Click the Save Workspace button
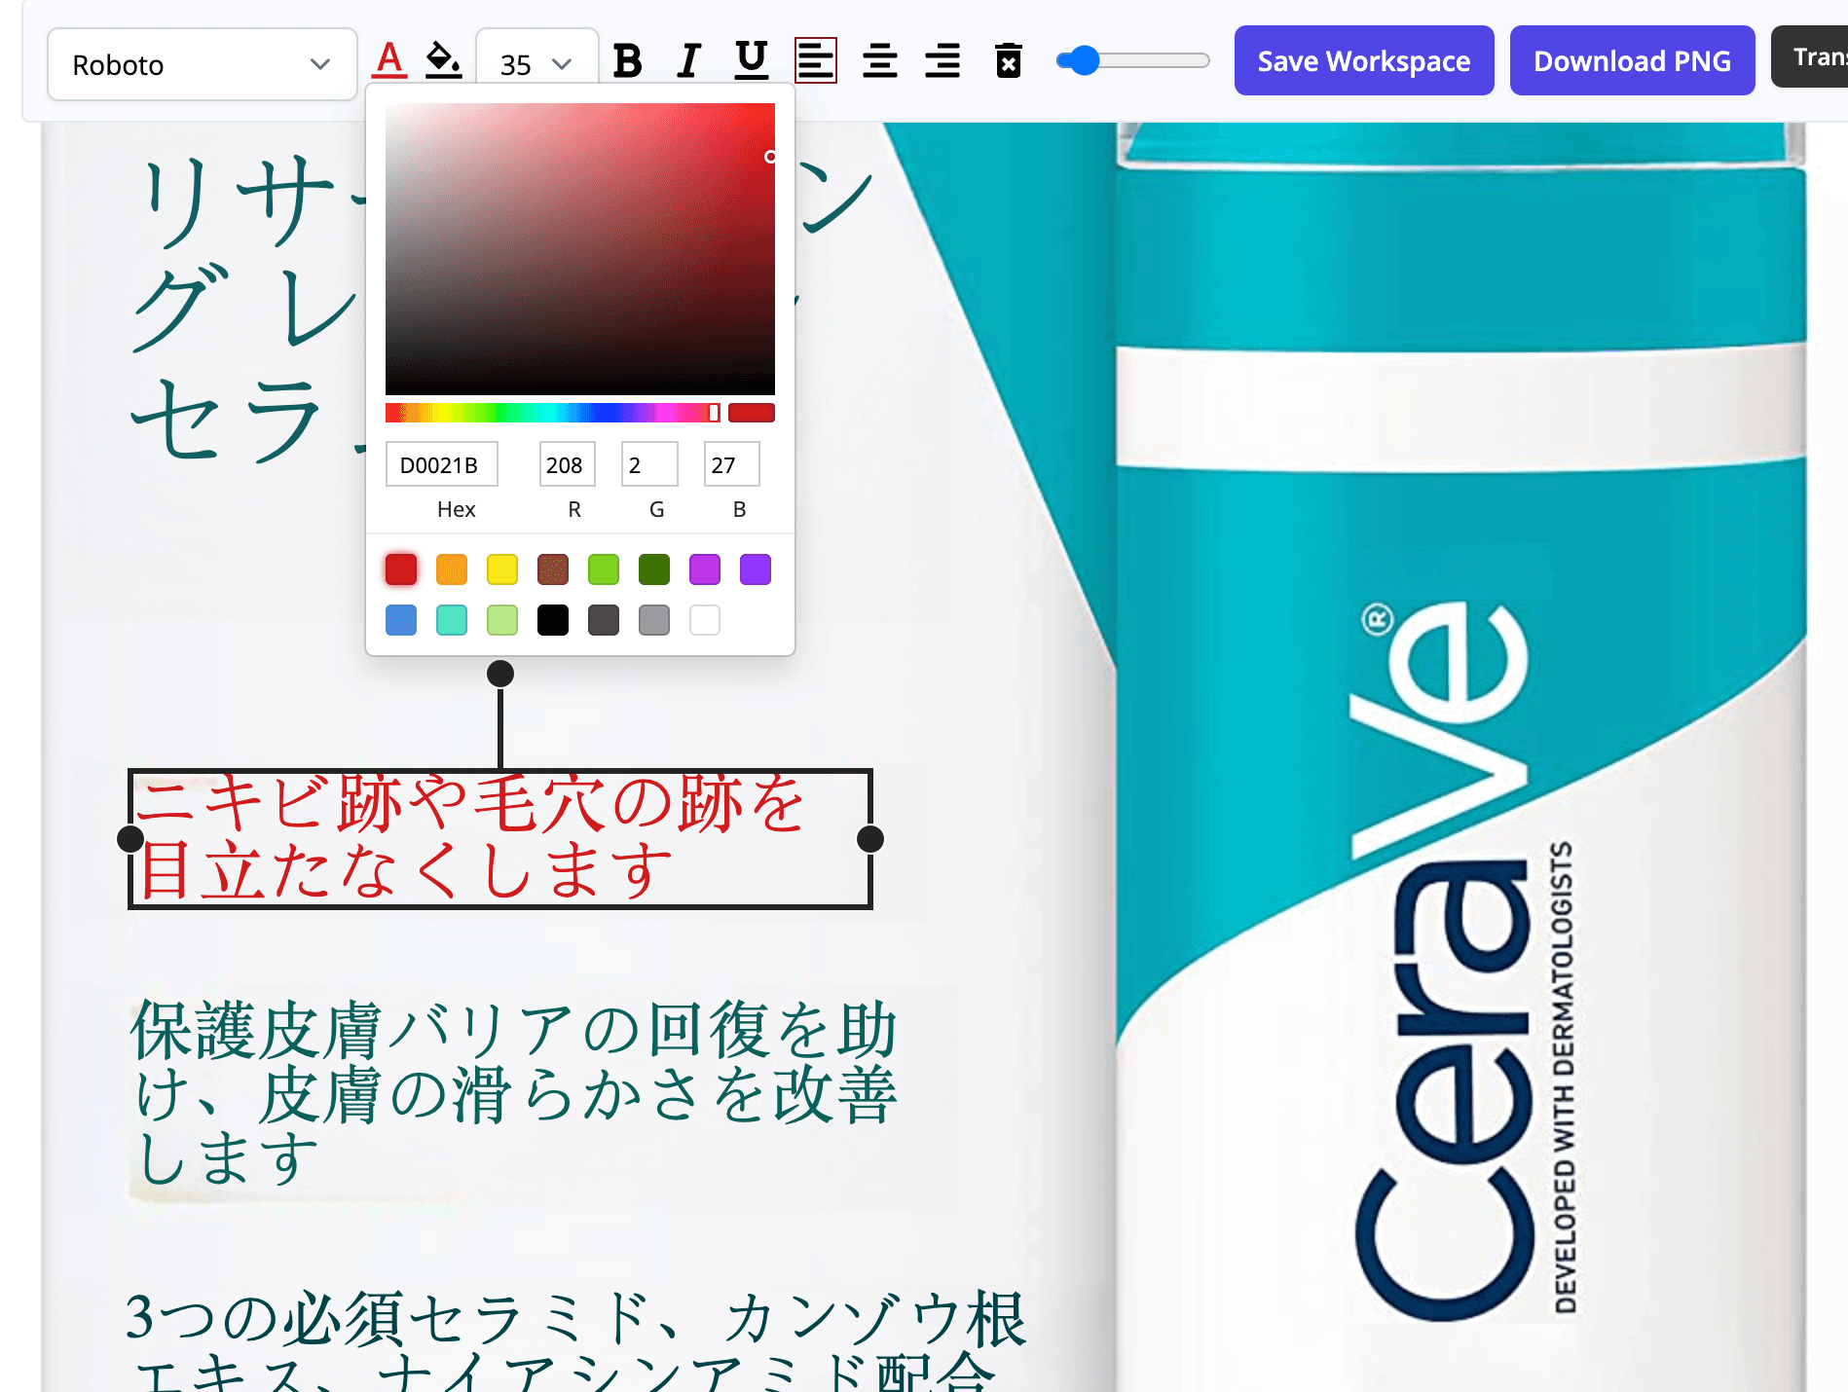Image resolution: width=1848 pixels, height=1392 pixels. [x=1363, y=60]
